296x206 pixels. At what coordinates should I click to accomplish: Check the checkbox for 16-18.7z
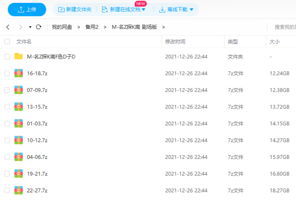(x=7, y=73)
